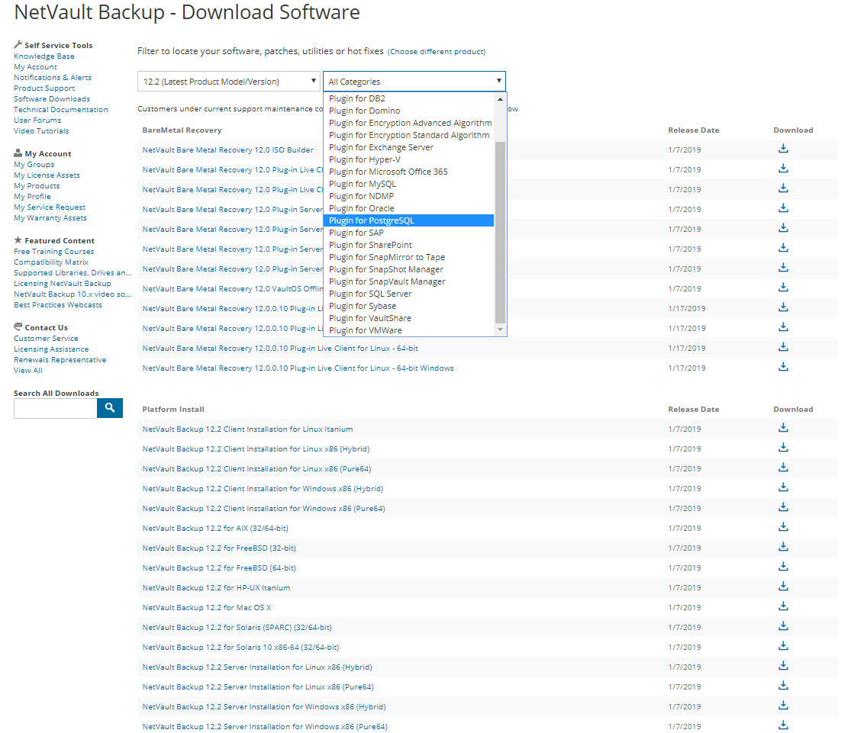
Task: Download Client Installation for Linux Itanium
Action: point(783,428)
